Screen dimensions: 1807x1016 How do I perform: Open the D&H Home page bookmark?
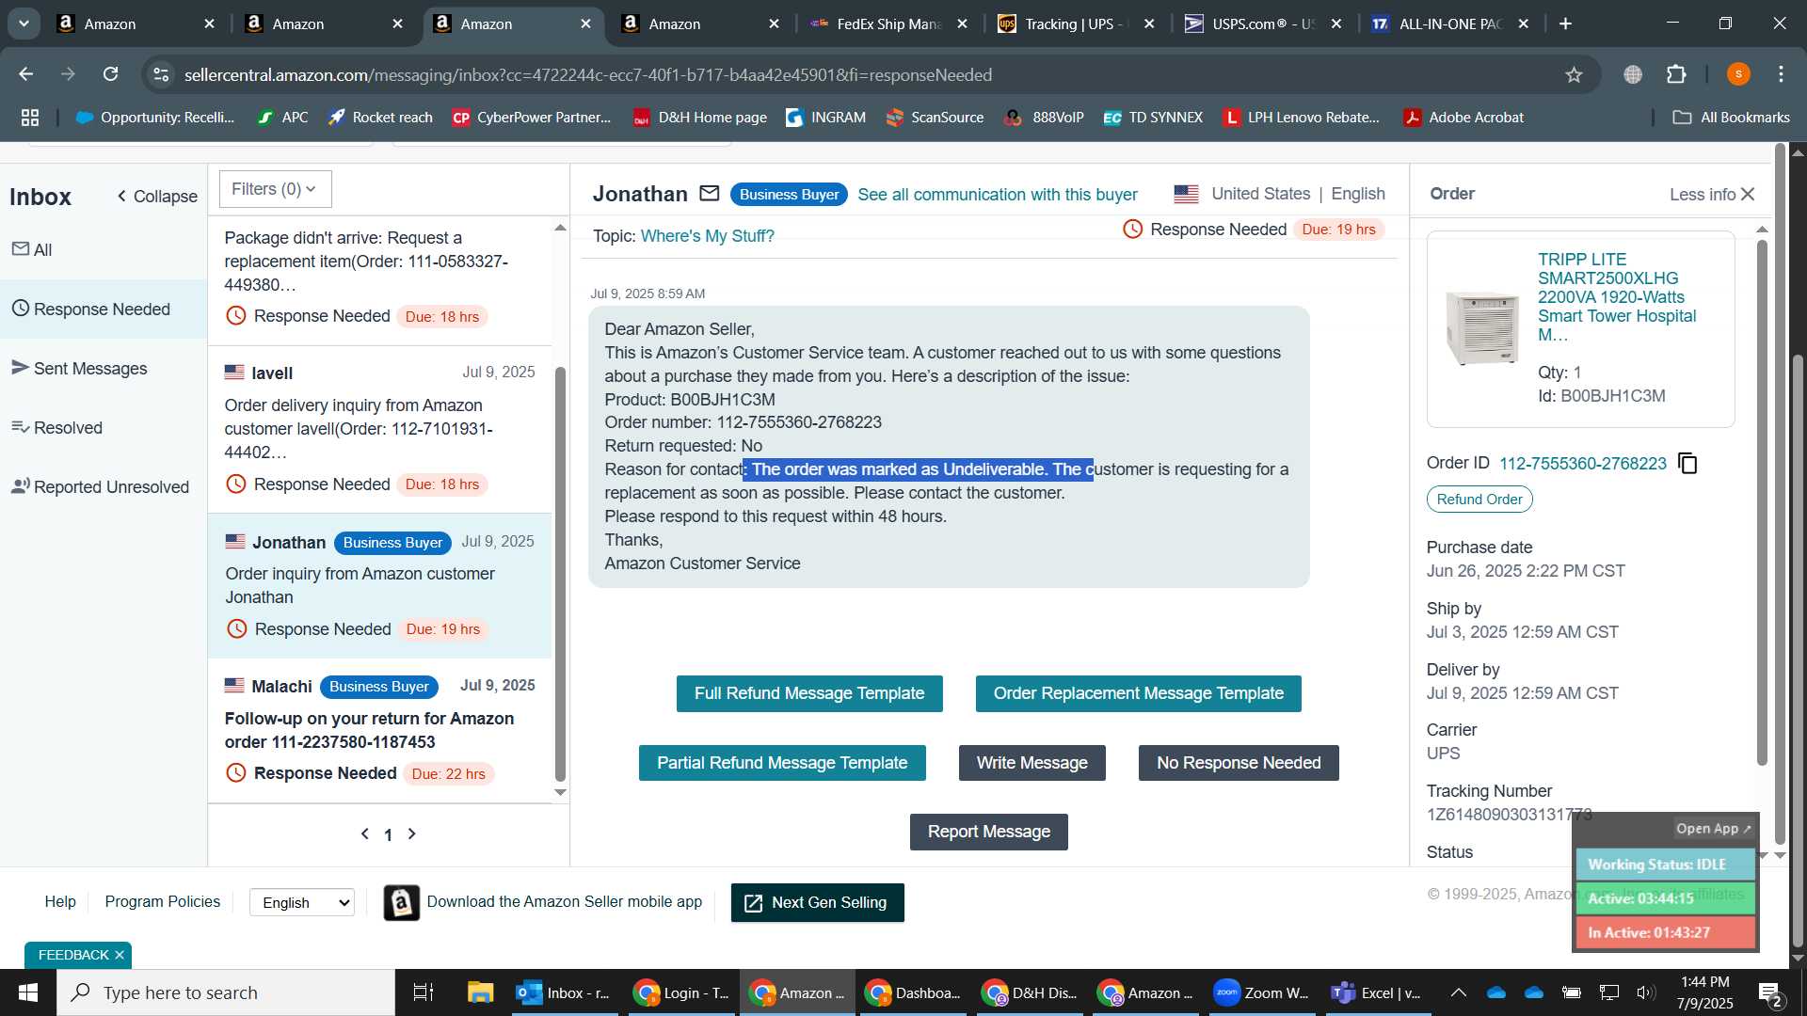click(700, 118)
